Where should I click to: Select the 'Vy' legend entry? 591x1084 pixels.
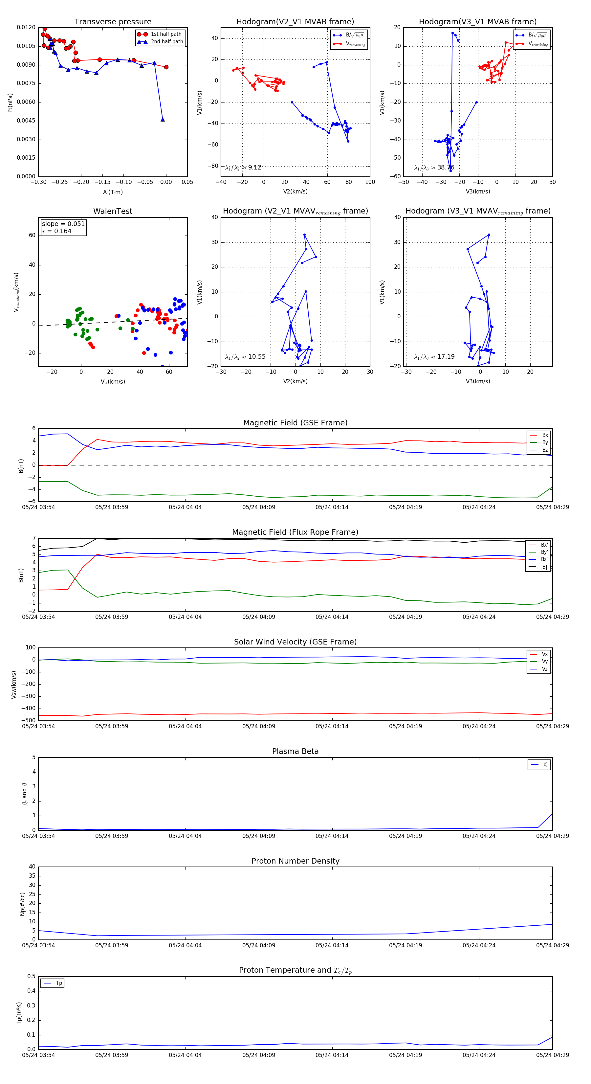coord(539,662)
